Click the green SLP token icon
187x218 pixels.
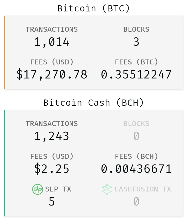tap(37, 189)
